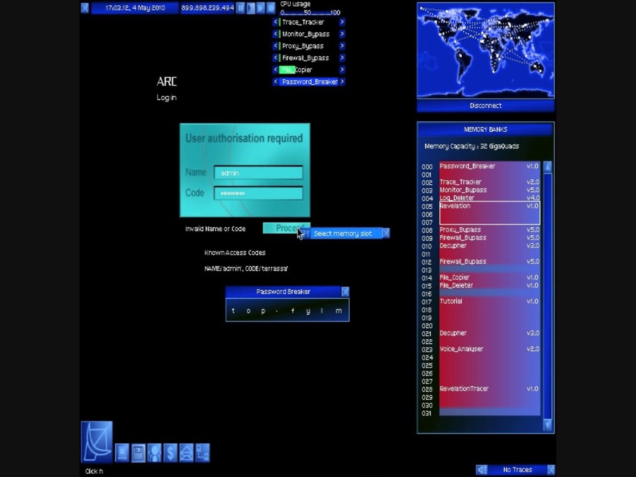Open the email envelope icon

tap(187, 452)
